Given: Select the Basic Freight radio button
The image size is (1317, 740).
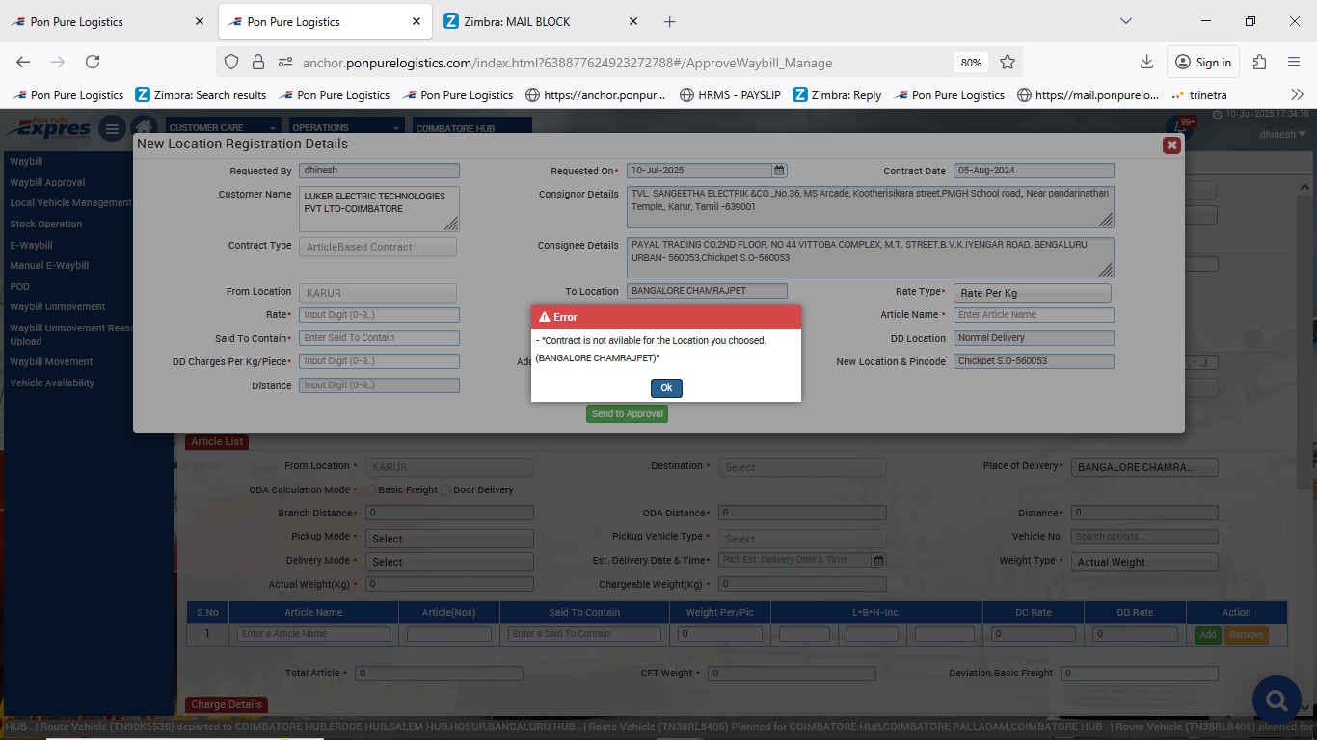Looking at the screenshot, I should pos(371,490).
